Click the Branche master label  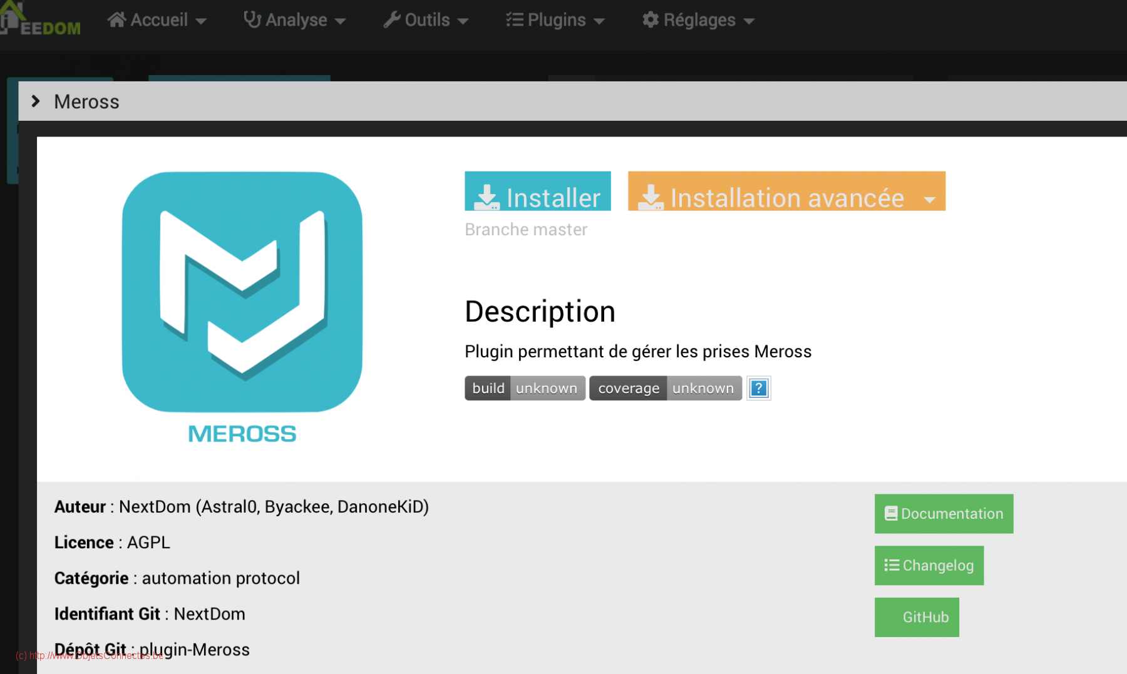tap(526, 230)
